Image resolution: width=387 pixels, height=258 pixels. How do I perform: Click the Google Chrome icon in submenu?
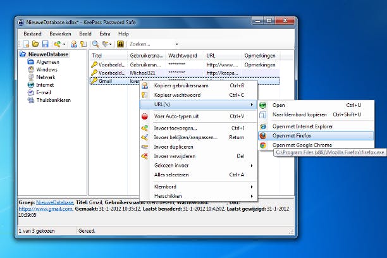pos(263,145)
